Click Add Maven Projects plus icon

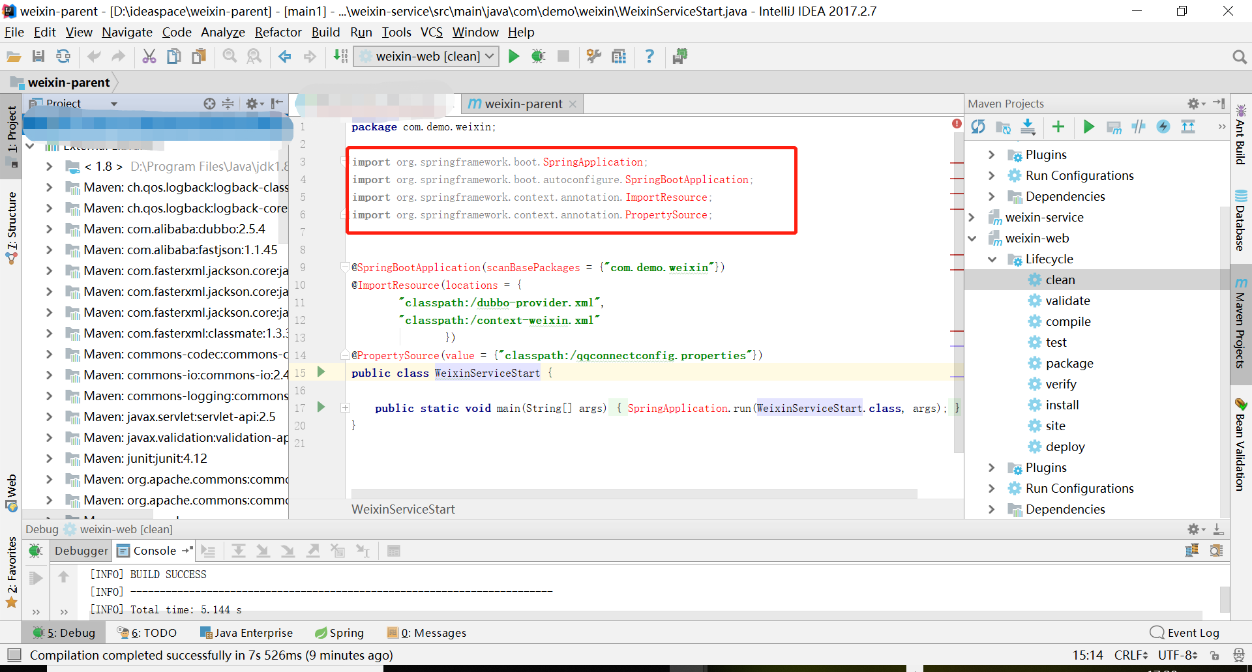click(x=1058, y=126)
